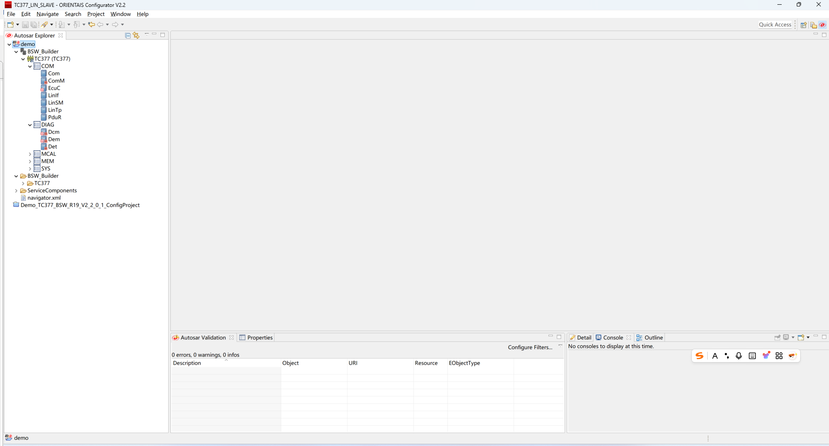The height and width of the screenshot is (446, 829).
Task: Open the Project menu
Action: click(x=96, y=14)
